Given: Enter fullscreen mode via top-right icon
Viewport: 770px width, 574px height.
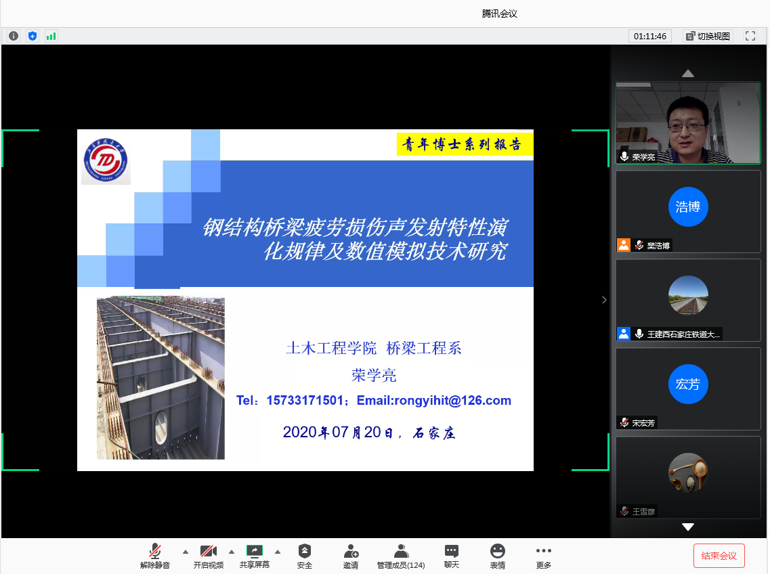Looking at the screenshot, I should [750, 36].
